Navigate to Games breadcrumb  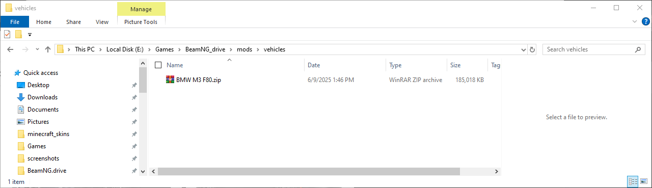pos(165,49)
